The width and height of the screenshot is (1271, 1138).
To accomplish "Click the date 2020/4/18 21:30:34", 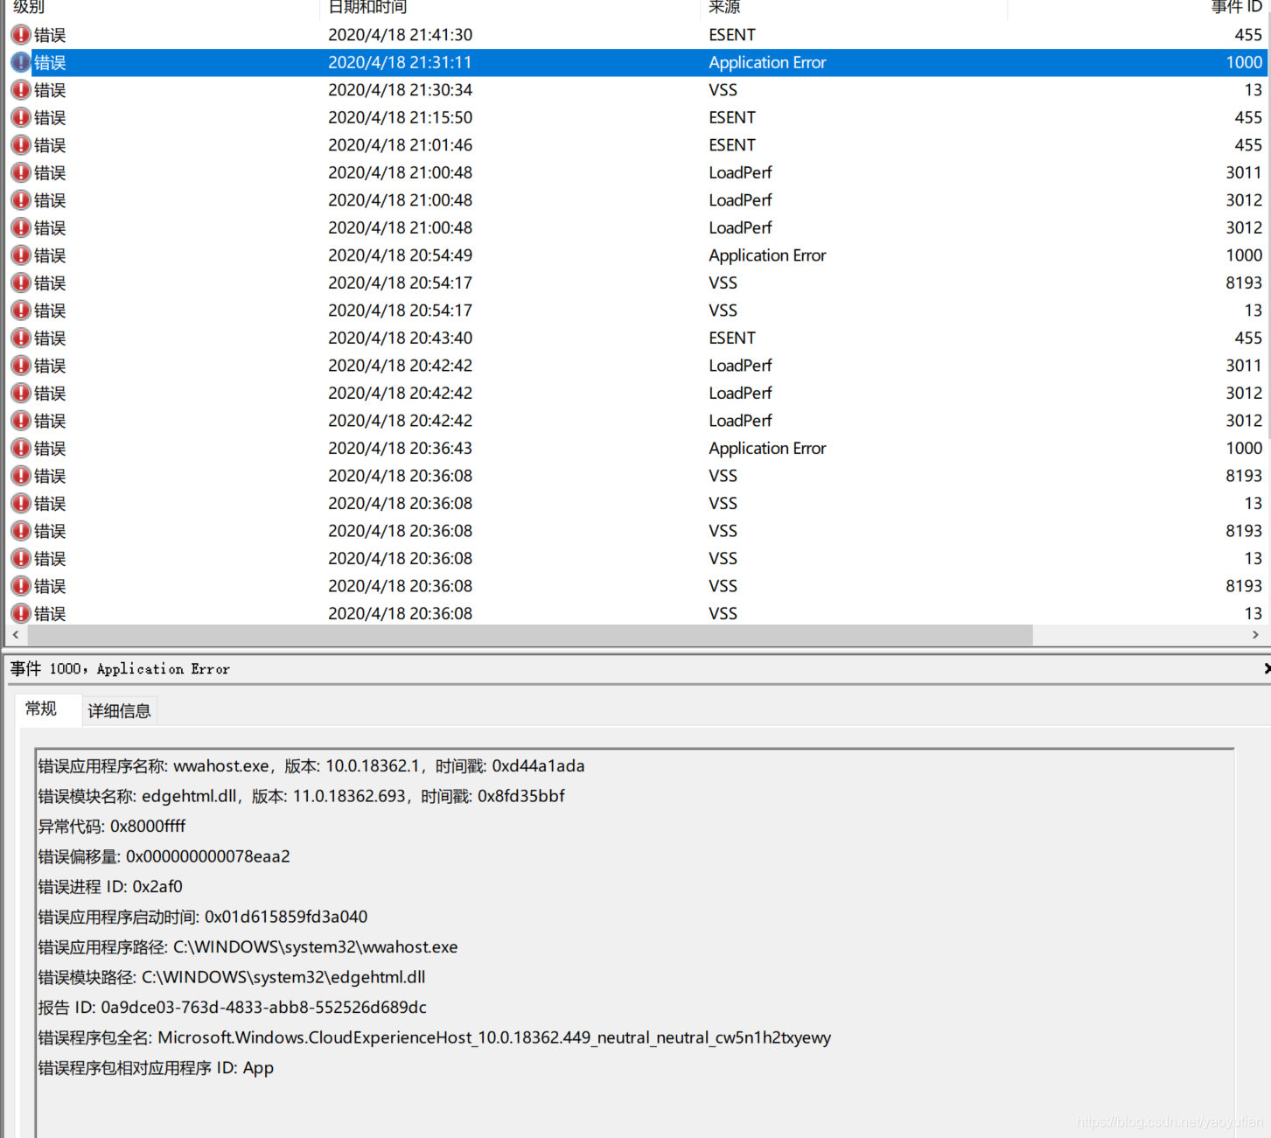I will [401, 90].
